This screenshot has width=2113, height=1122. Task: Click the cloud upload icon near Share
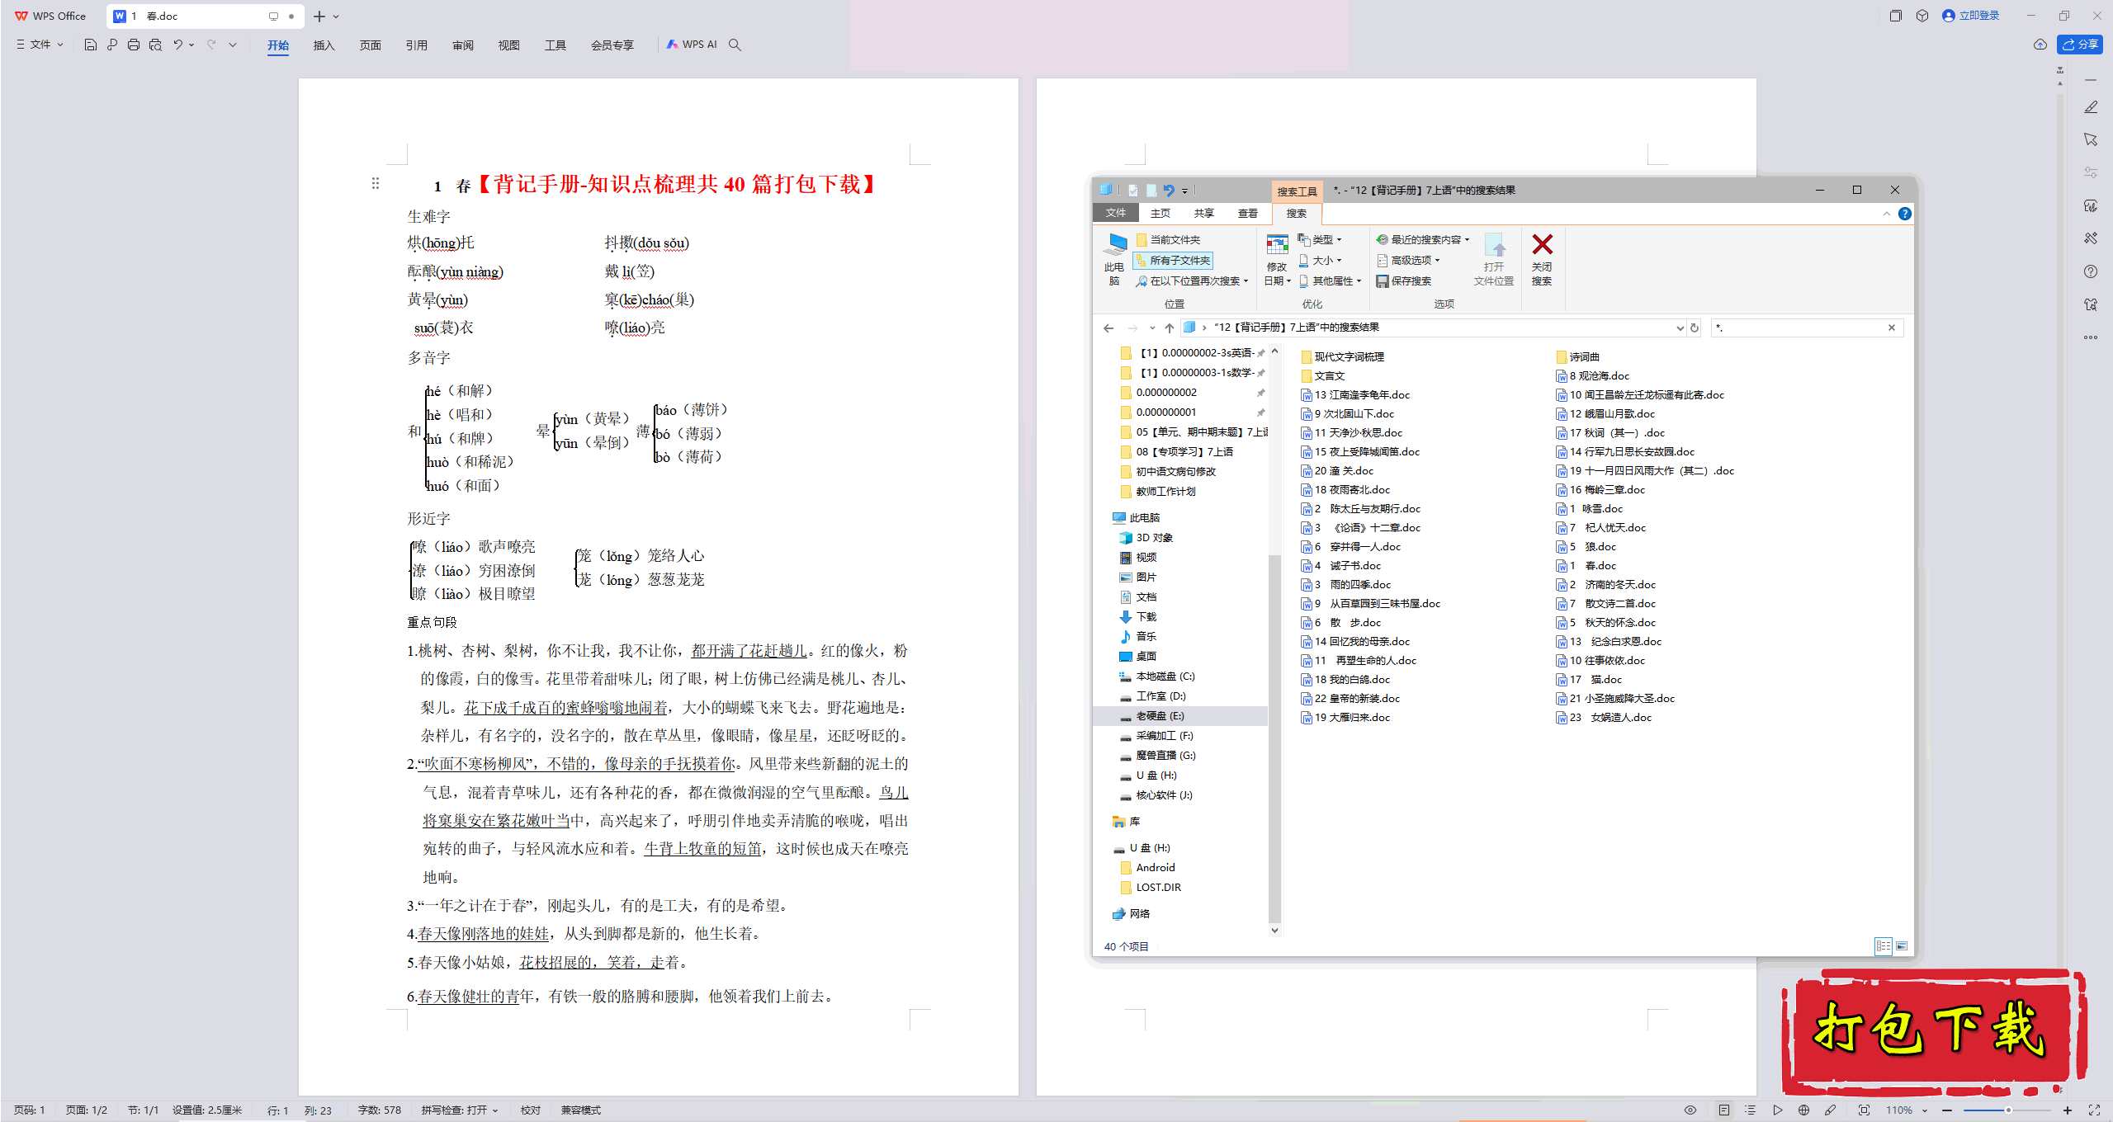point(2040,45)
